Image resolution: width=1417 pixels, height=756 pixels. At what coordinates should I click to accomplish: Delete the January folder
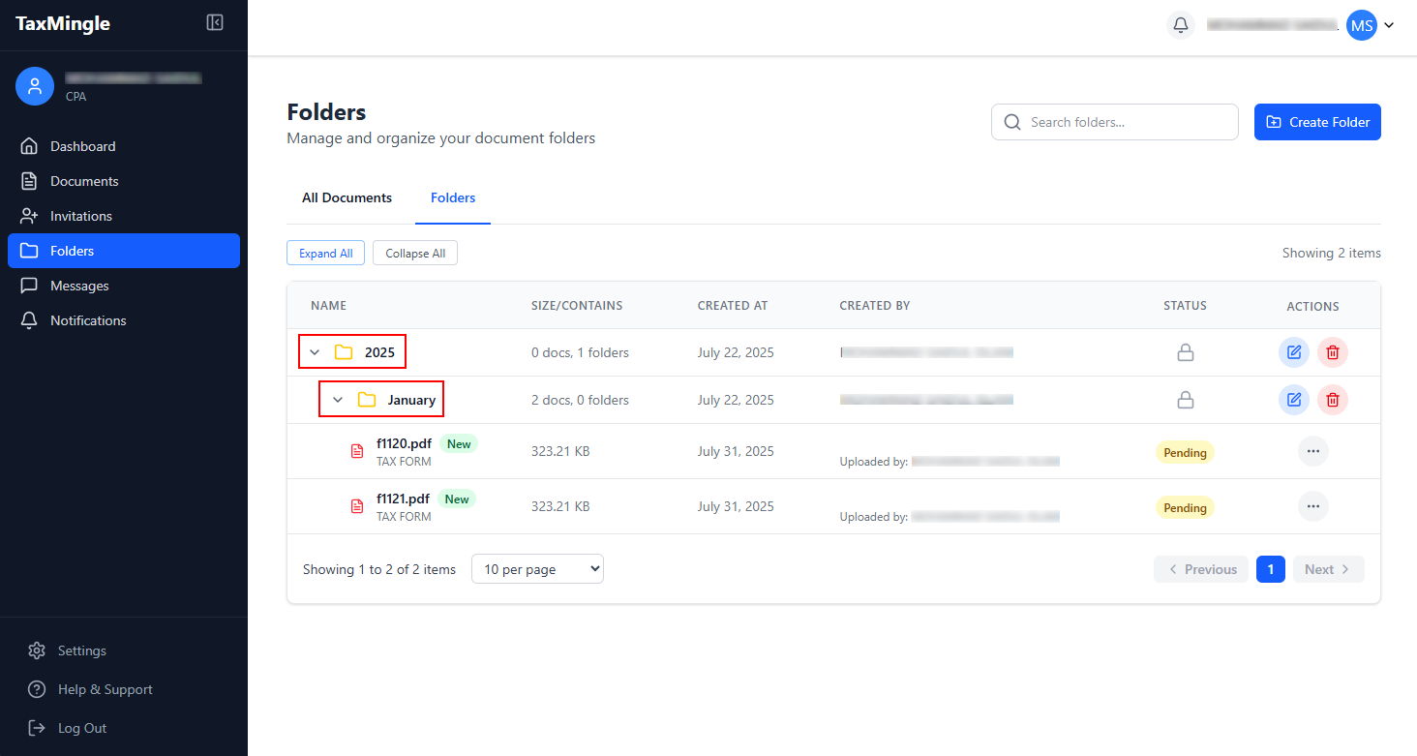(1333, 400)
